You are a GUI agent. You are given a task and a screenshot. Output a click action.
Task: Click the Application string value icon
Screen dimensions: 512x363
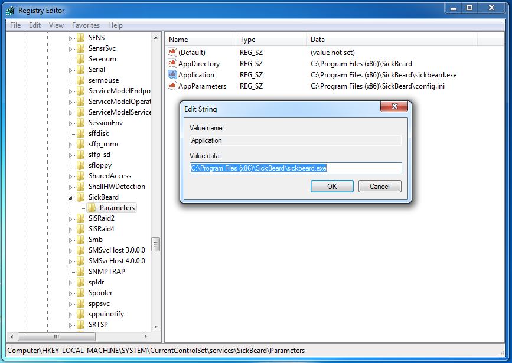tap(172, 74)
